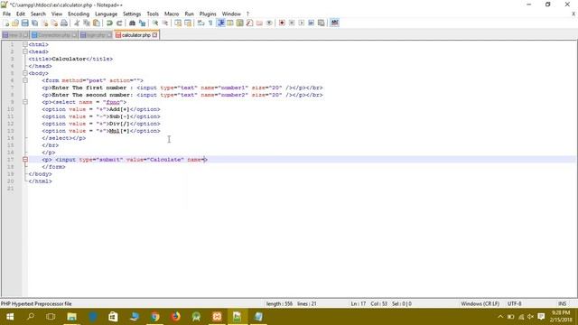Image resolution: width=578 pixels, height=325 pixels.
Task: Open Firefox from the taskbar
Action: 176,317
